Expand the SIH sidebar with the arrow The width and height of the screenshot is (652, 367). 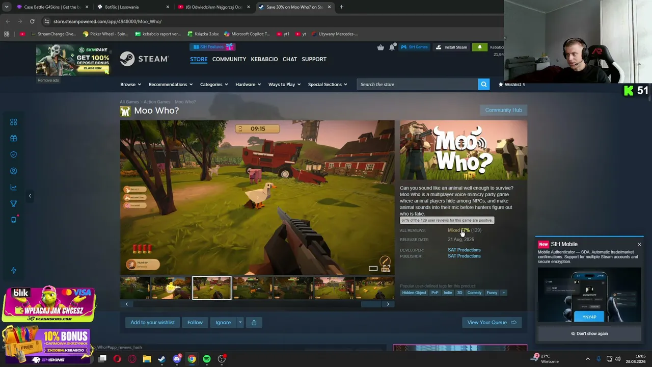tap(30, 196)
